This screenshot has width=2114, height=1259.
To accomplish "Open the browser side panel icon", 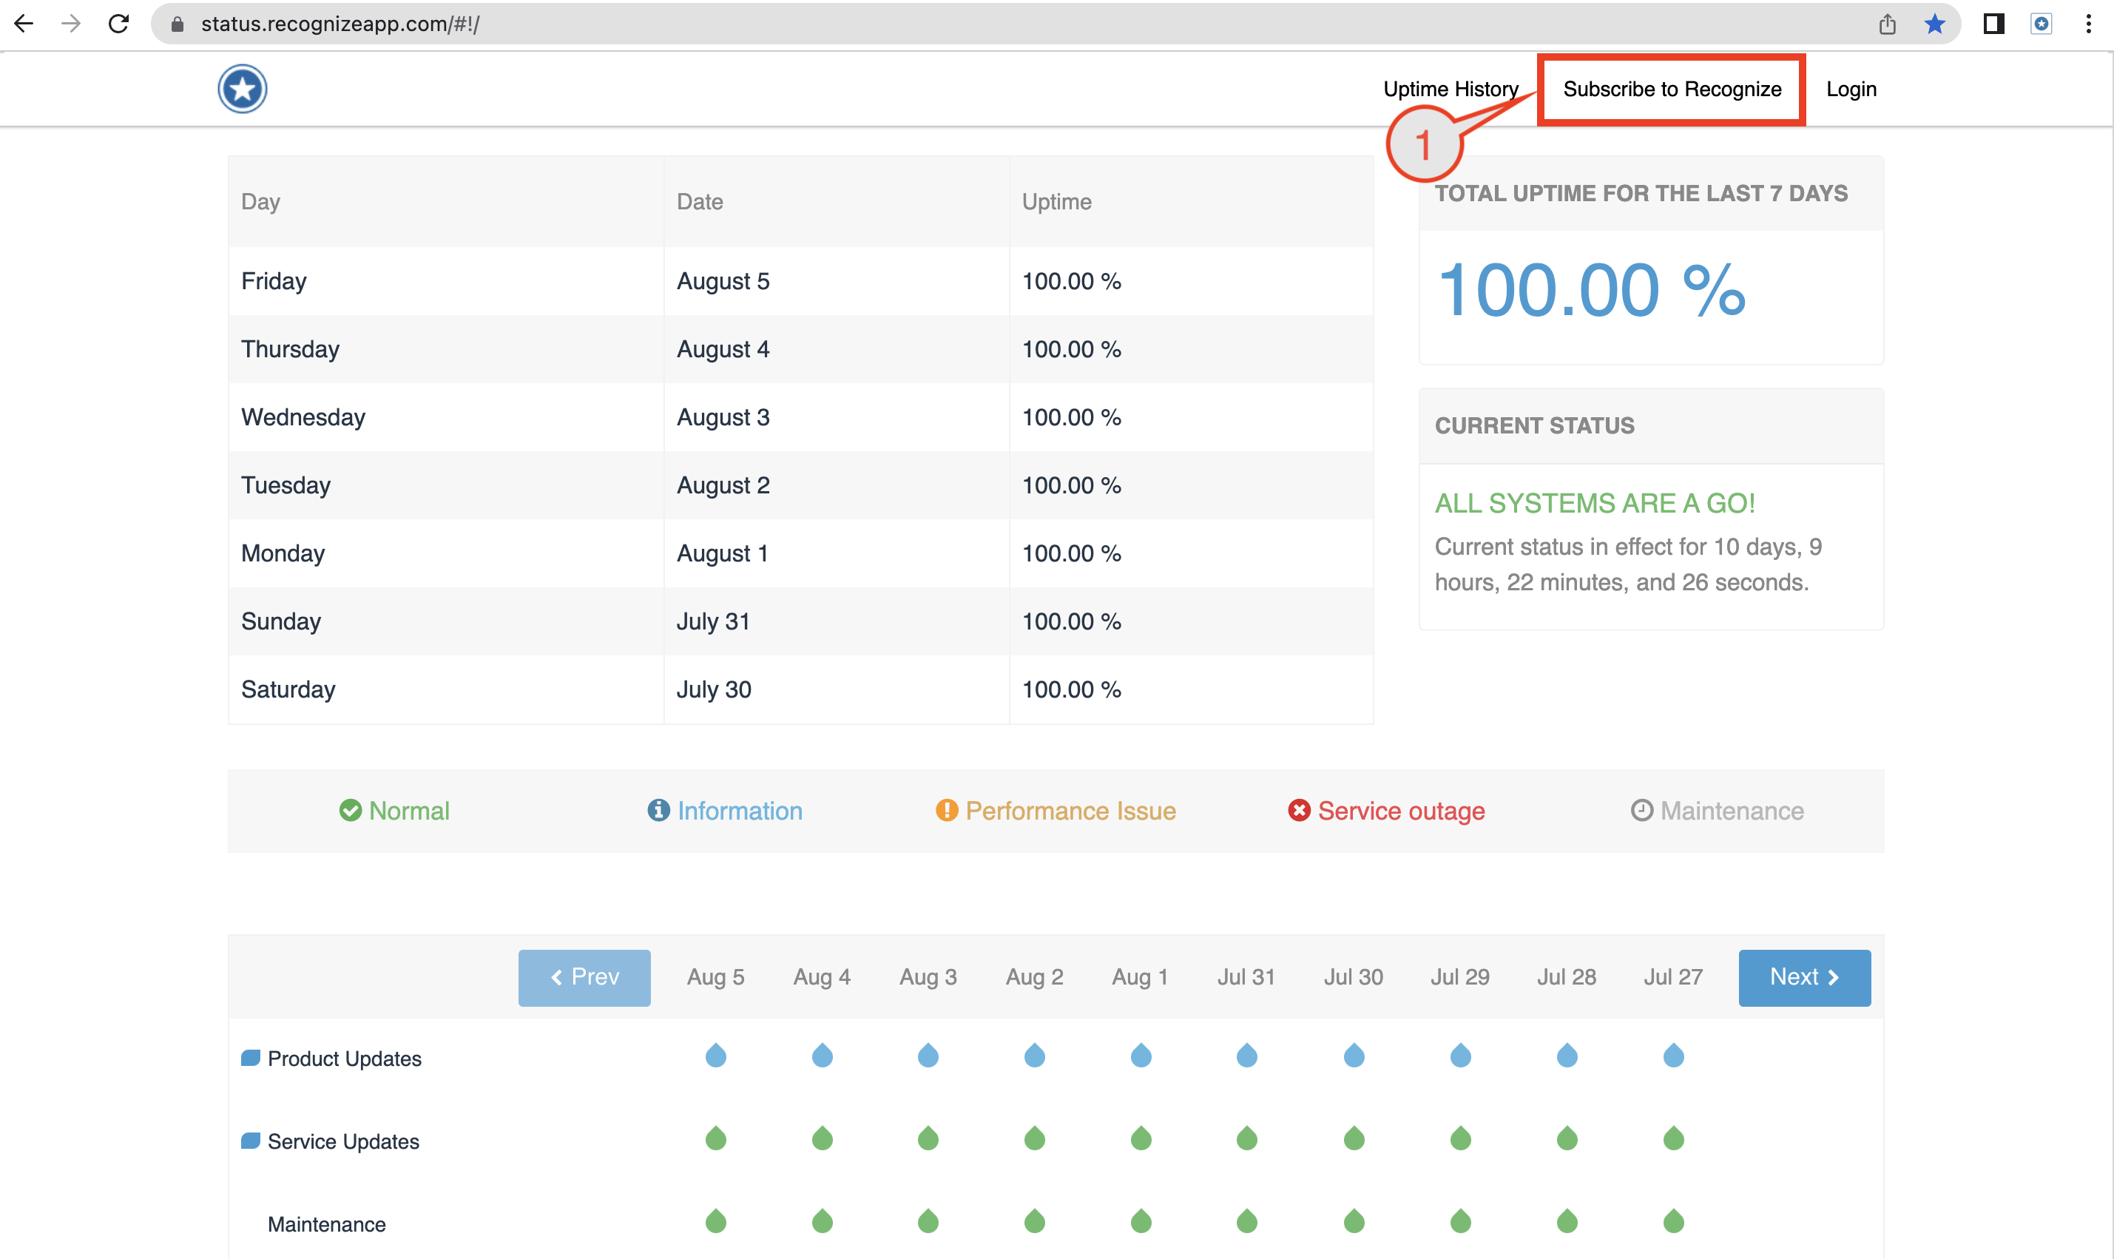I will click(1993, 24).
